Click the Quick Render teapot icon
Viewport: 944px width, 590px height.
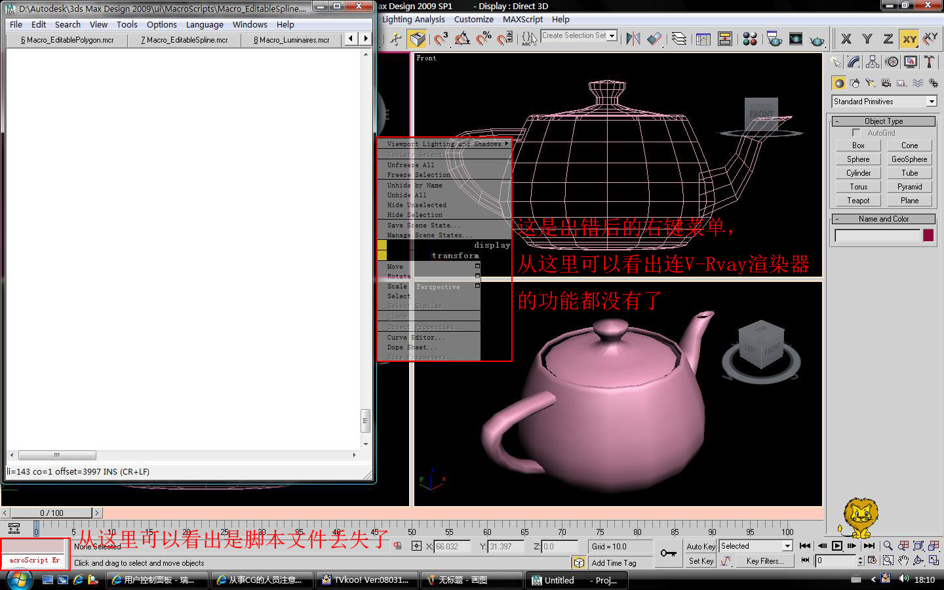(x=817, y=40)
